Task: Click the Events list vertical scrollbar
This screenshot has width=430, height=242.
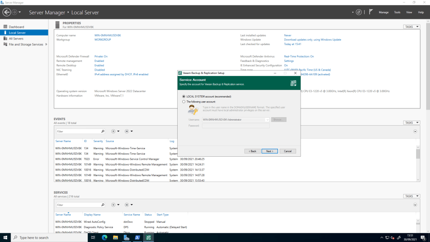Action: 418,154
